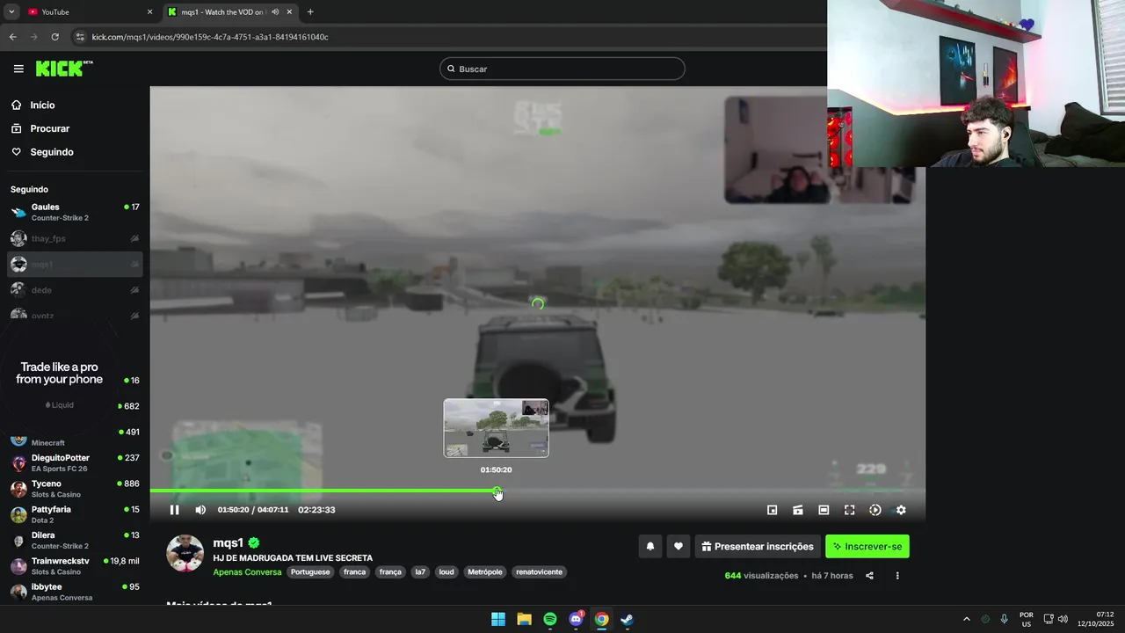Open Trainwreckstv channel in sidebar
Viewport: 1125px width, 633px height.
point(75,565)
